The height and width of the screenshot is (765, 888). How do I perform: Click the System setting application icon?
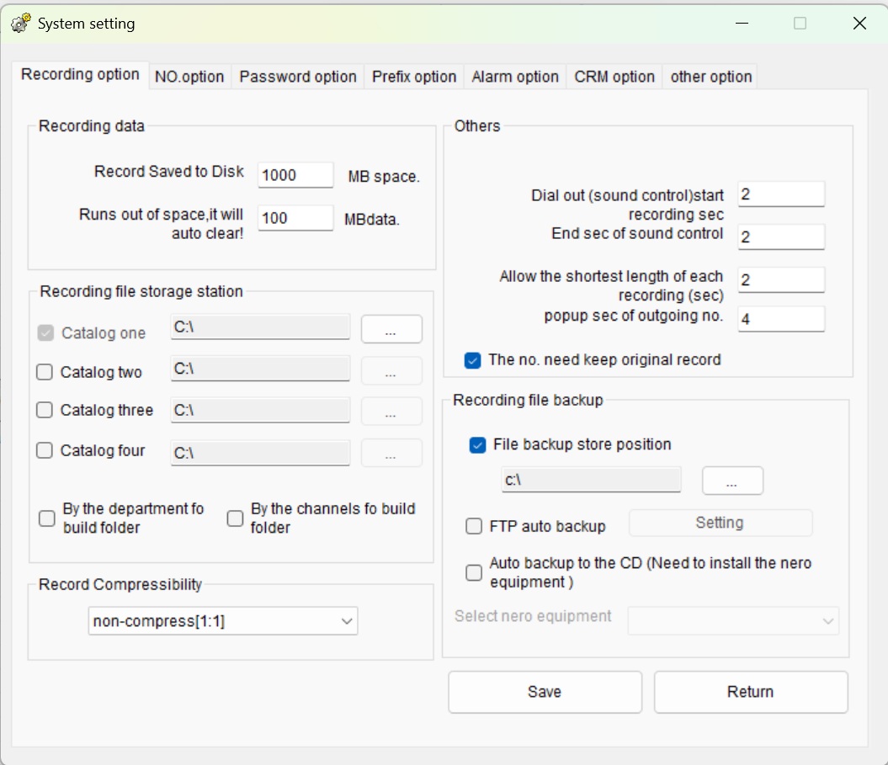19,23
